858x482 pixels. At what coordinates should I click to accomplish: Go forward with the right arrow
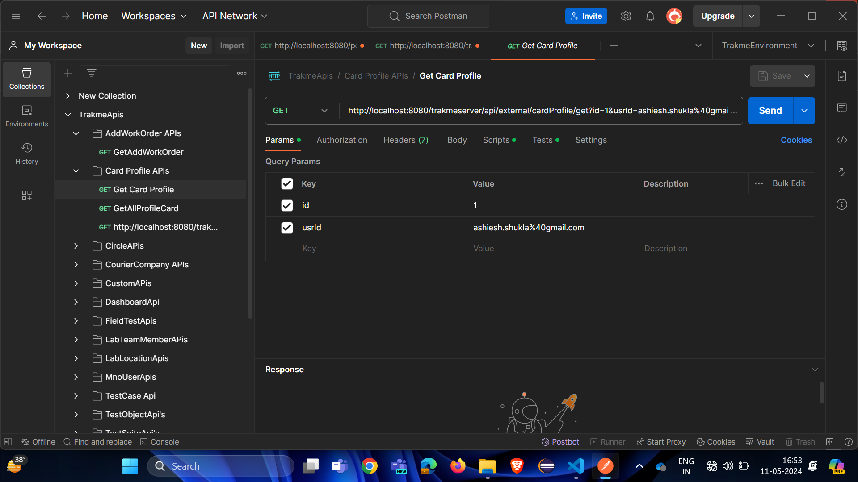(66, 16)
